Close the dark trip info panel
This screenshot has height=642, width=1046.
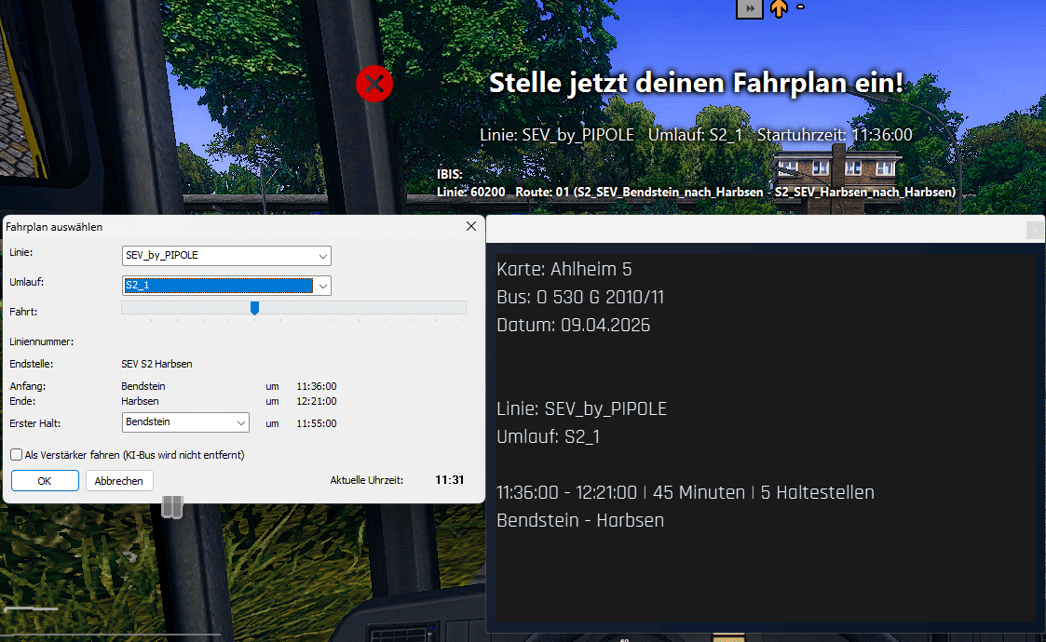click(x=1033, y=229)
